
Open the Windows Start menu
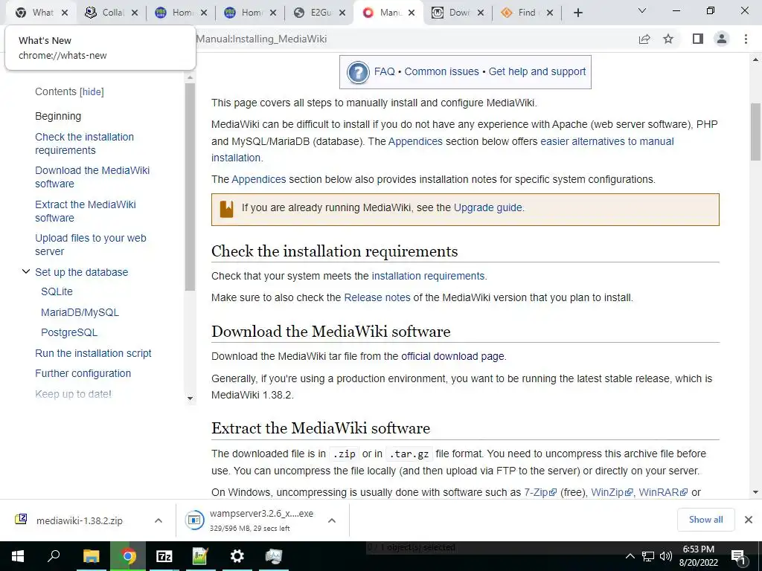[18, 556]
